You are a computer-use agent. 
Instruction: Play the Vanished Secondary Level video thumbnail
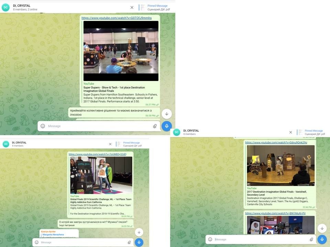[x=281, y=165]
